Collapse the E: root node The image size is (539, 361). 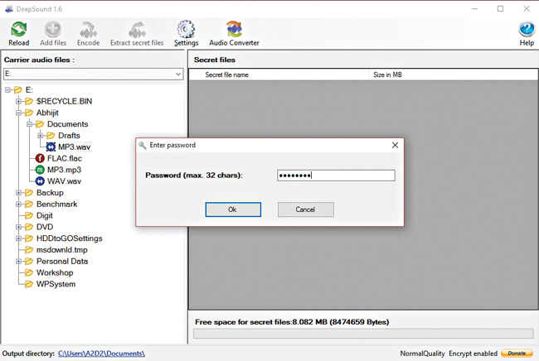coord(7,90)
